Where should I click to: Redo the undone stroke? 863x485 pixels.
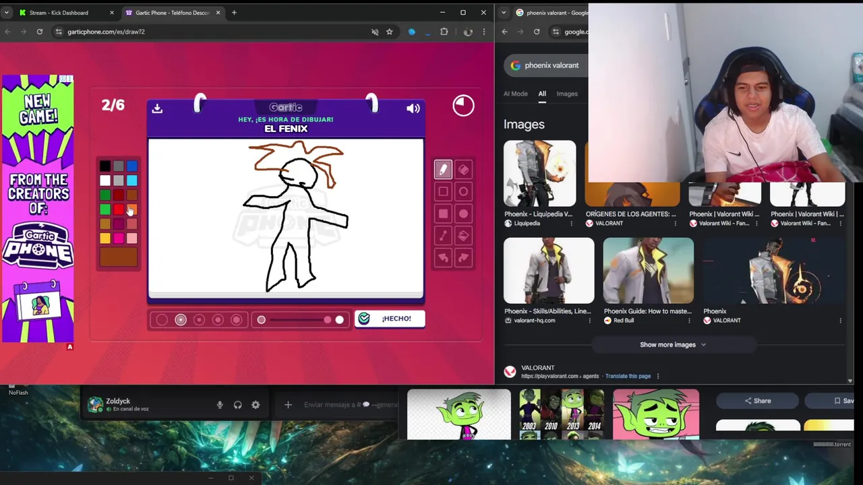click(463, 258)
